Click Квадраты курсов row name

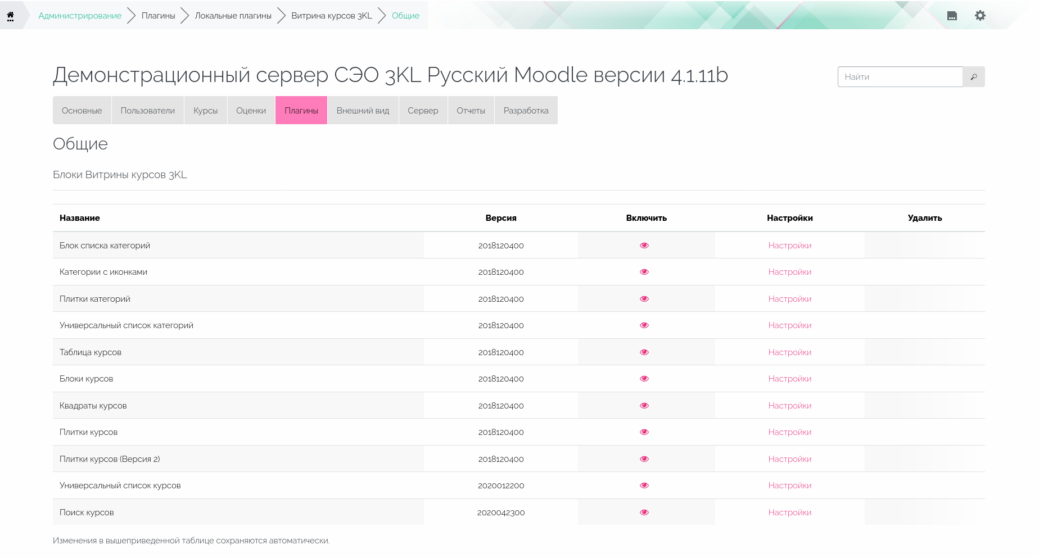(93, 406)
